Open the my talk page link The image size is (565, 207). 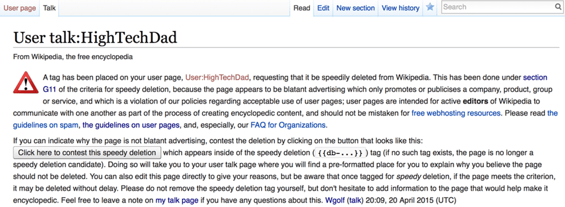tap(177, 200)
